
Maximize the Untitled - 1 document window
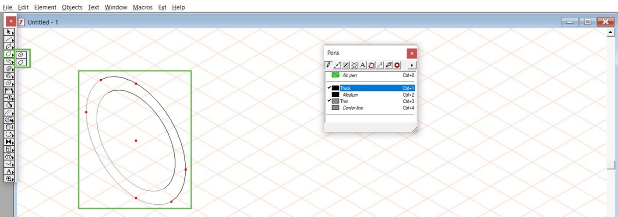click(587, 22)
